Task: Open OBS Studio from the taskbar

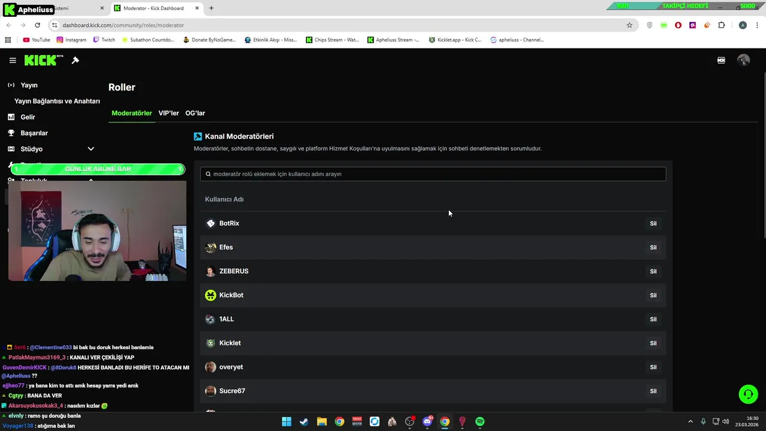Action: click(409, 421)
